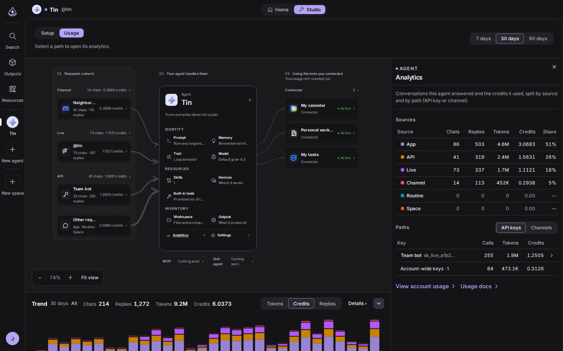Switch trend chart to Tokens
The width and height of the screenshot is (563, 351).
[x=275, y=304]
